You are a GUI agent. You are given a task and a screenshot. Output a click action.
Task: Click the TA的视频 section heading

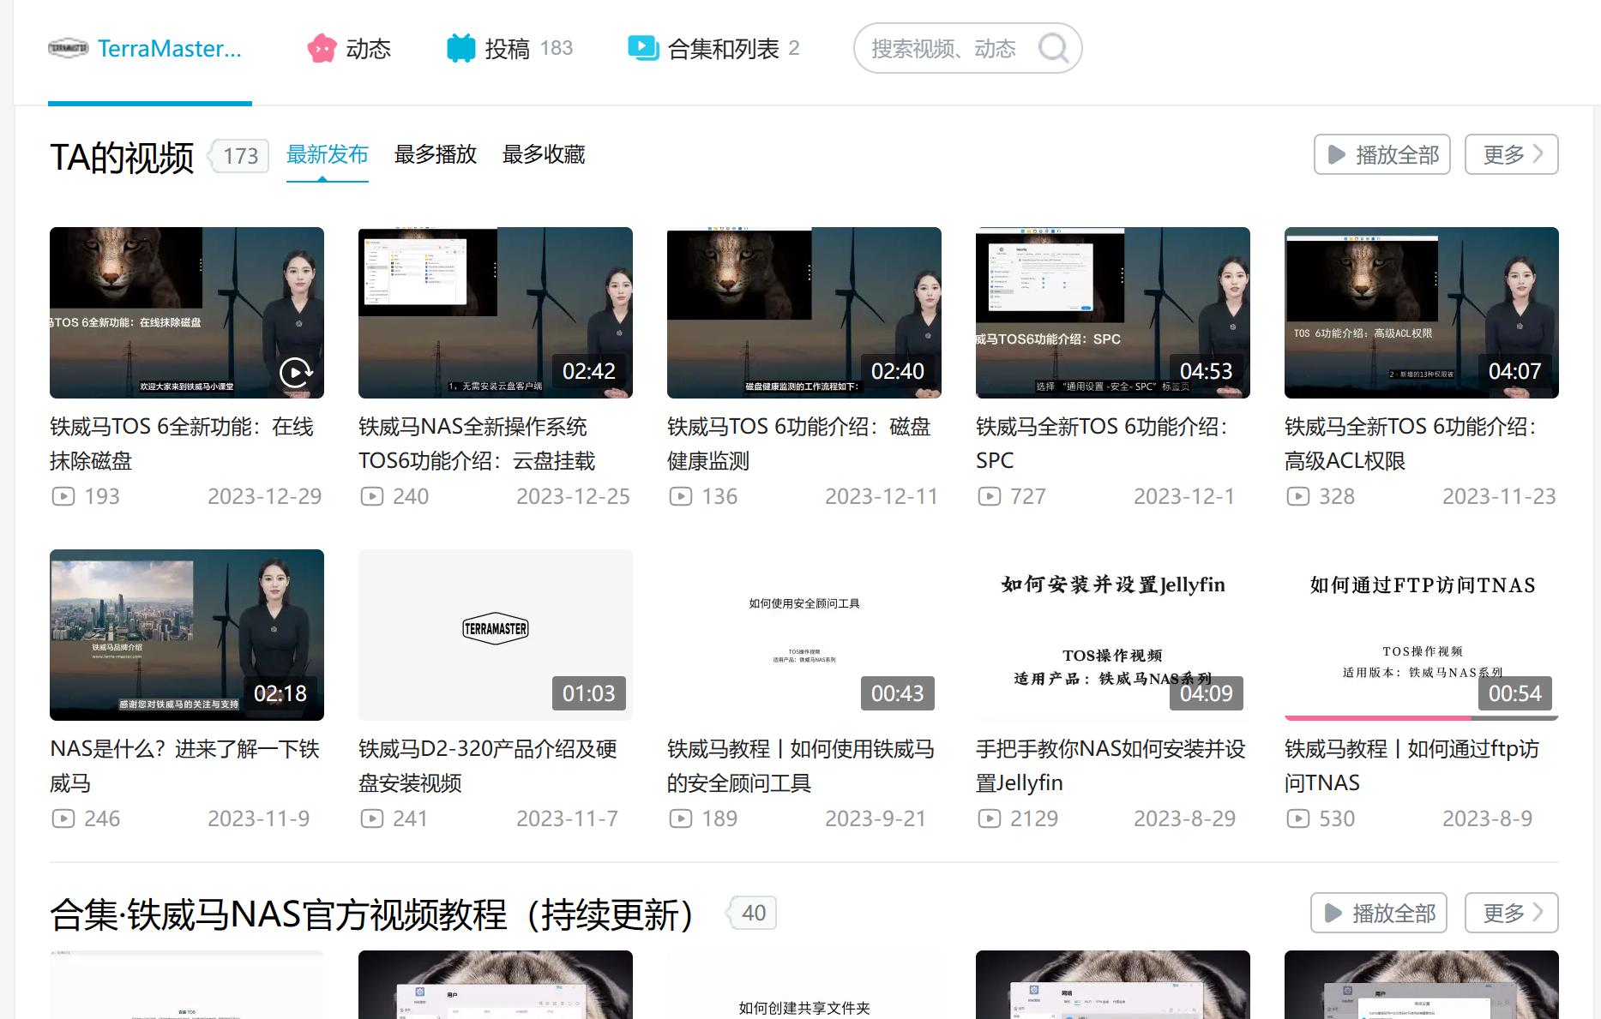pos(122,158)
